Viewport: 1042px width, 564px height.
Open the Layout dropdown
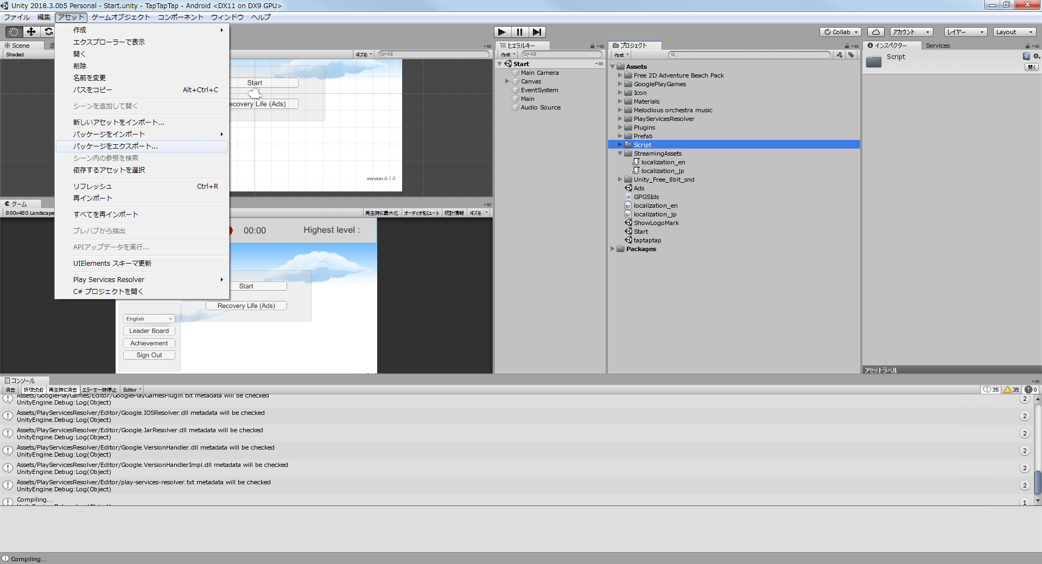(1014, 31)
